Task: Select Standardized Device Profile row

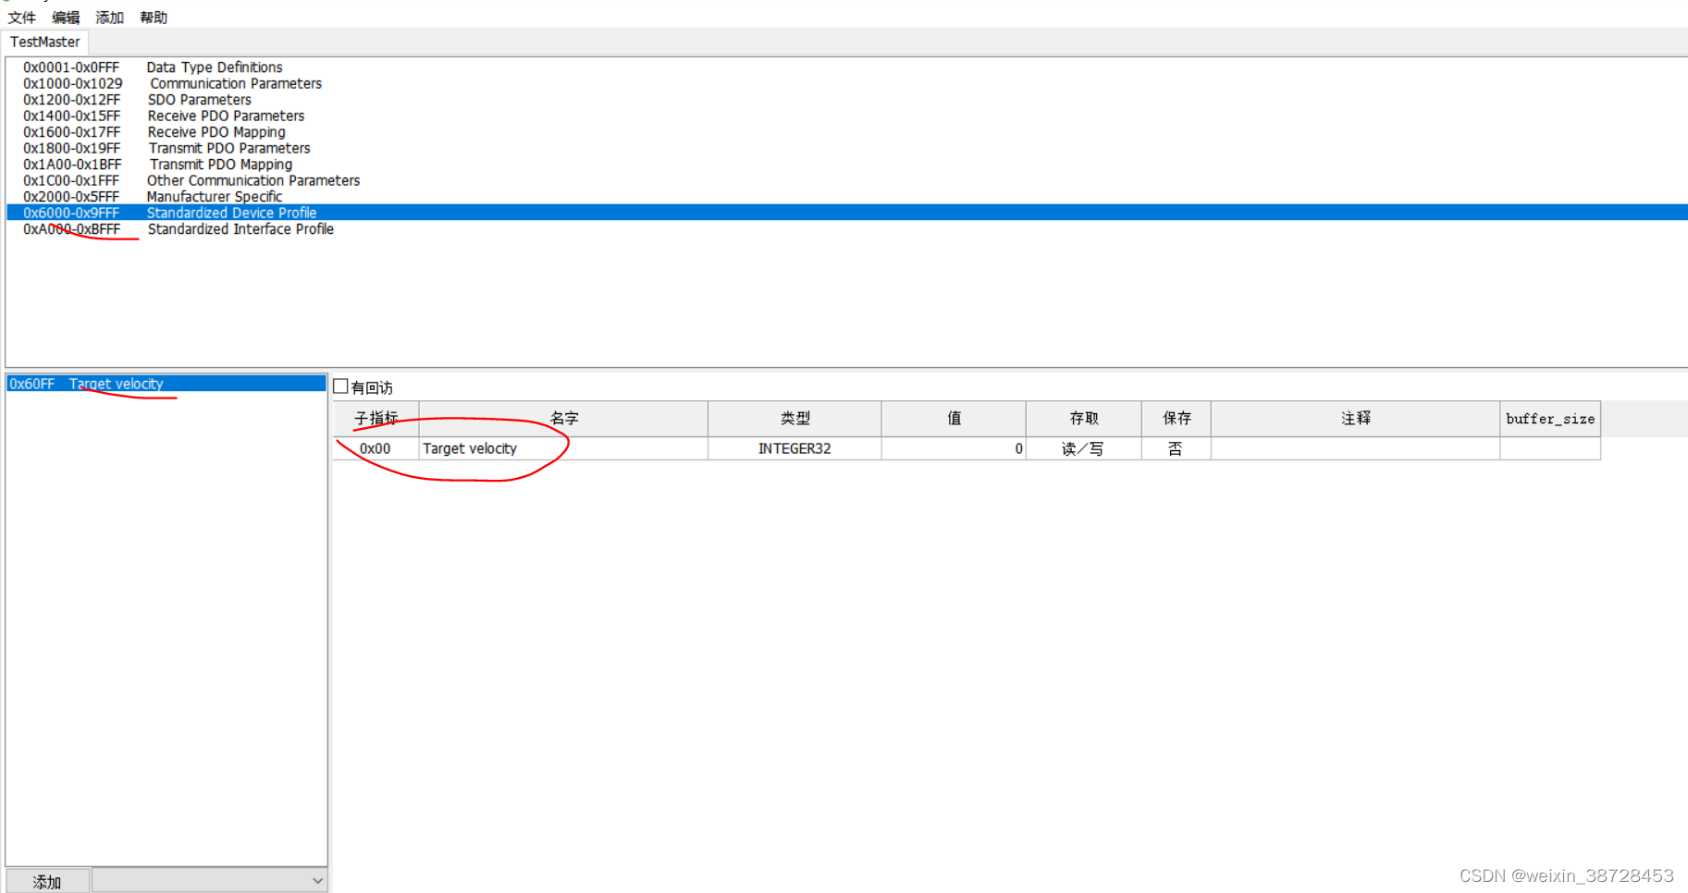Action: pos(847,213)
